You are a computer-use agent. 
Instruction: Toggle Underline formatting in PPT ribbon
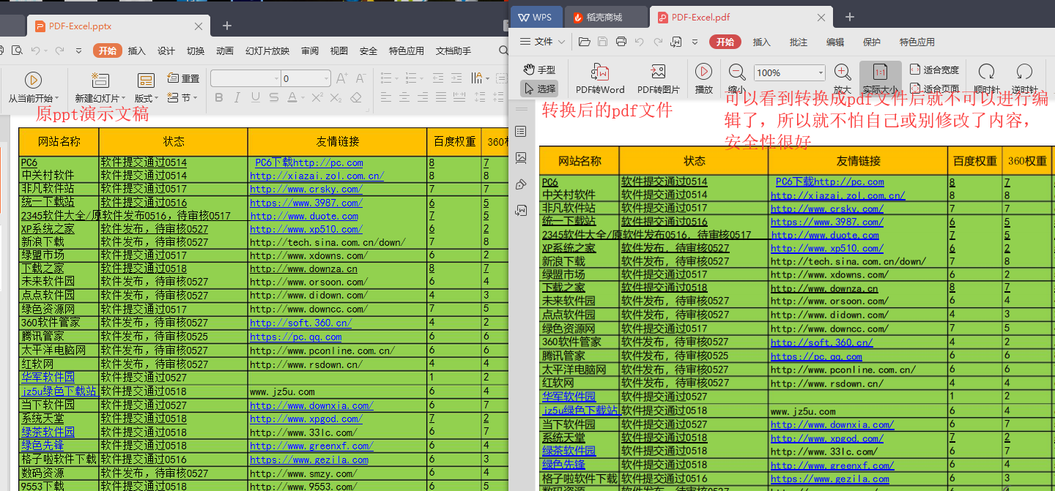point(255,97)
